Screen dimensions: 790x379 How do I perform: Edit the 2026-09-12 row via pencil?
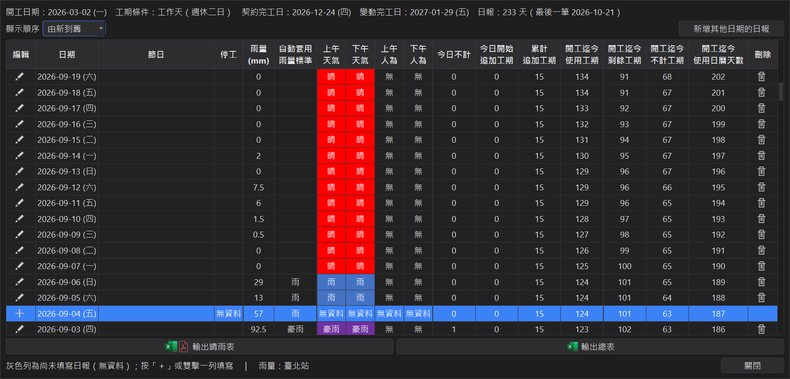point(20,187)
